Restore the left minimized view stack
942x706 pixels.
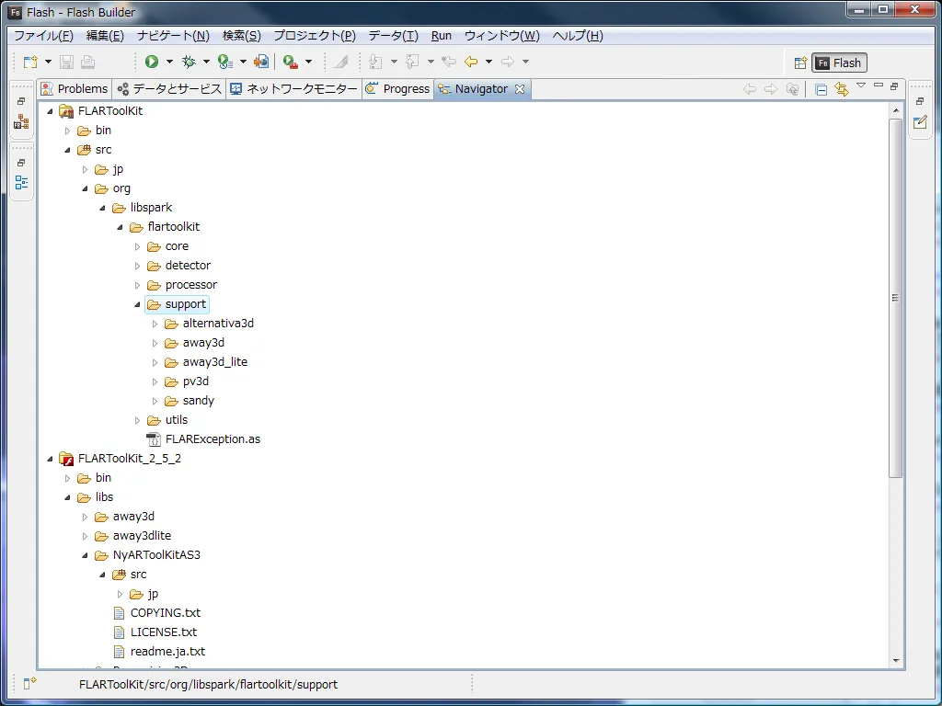[22, 101]
